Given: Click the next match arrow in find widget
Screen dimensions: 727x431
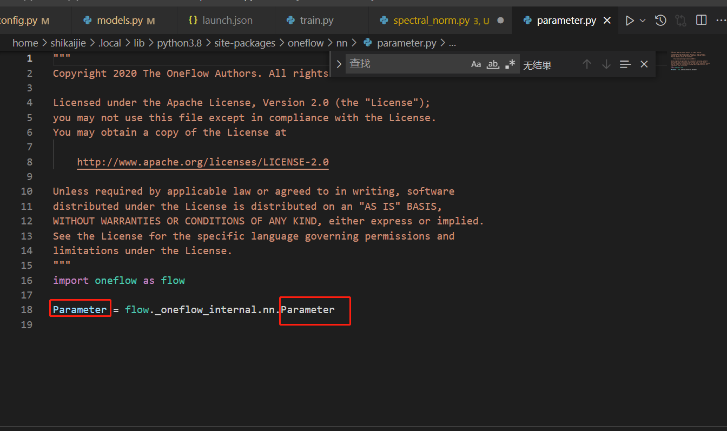Looking at the screenshot, I should click(606, 64).
